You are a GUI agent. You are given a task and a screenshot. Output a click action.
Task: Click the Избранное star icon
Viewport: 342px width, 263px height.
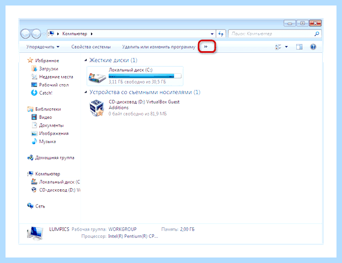[x=30, y=61]
